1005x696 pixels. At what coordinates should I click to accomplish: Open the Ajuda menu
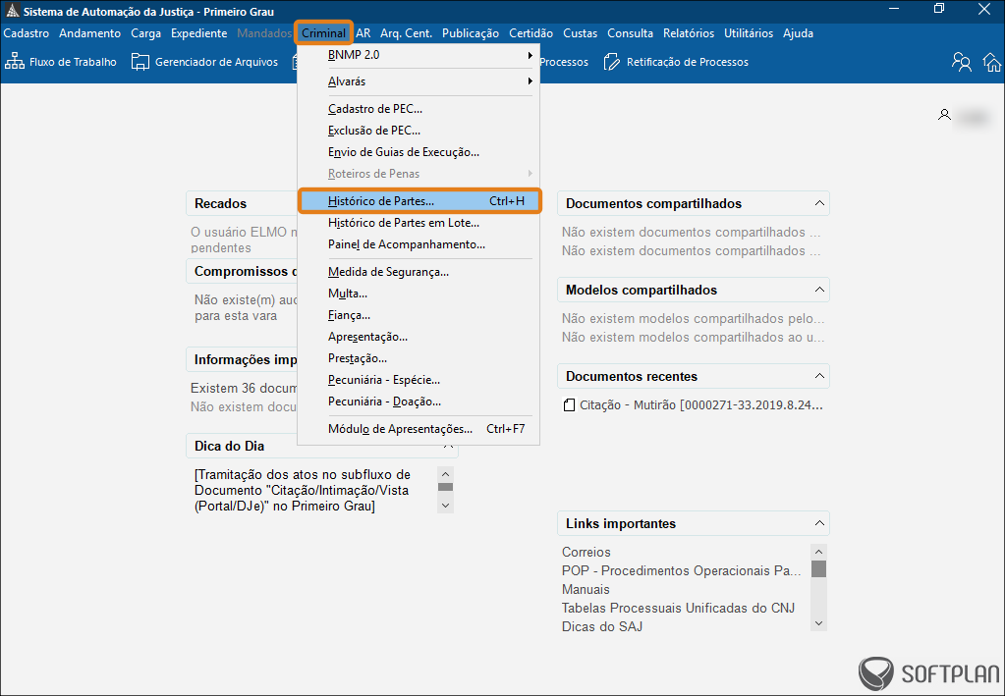pyautogui.click(x=798, y=33)
